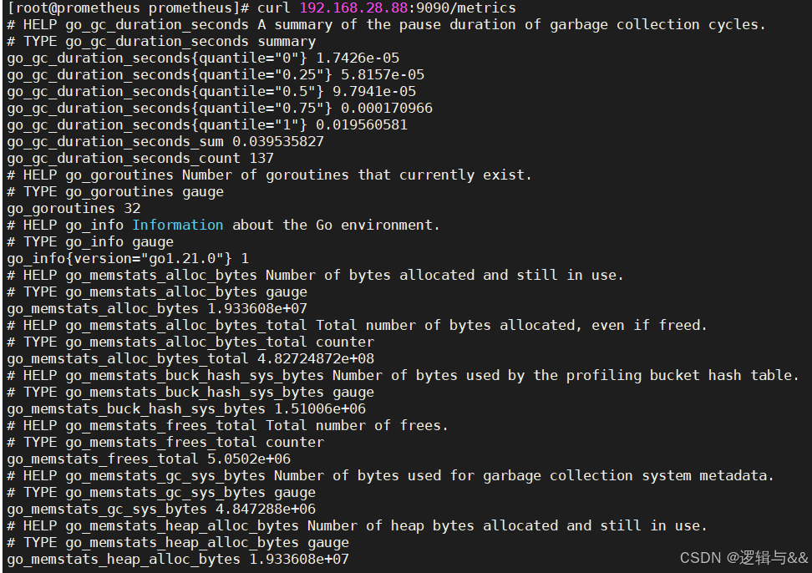
Task: Click the curl command IP address 192.168.28.88
Action: 353,8
